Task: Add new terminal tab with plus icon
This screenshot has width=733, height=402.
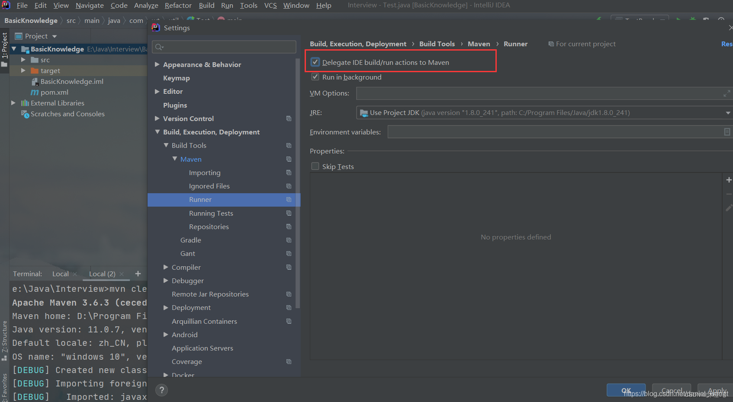Action: tap(138, 274)
